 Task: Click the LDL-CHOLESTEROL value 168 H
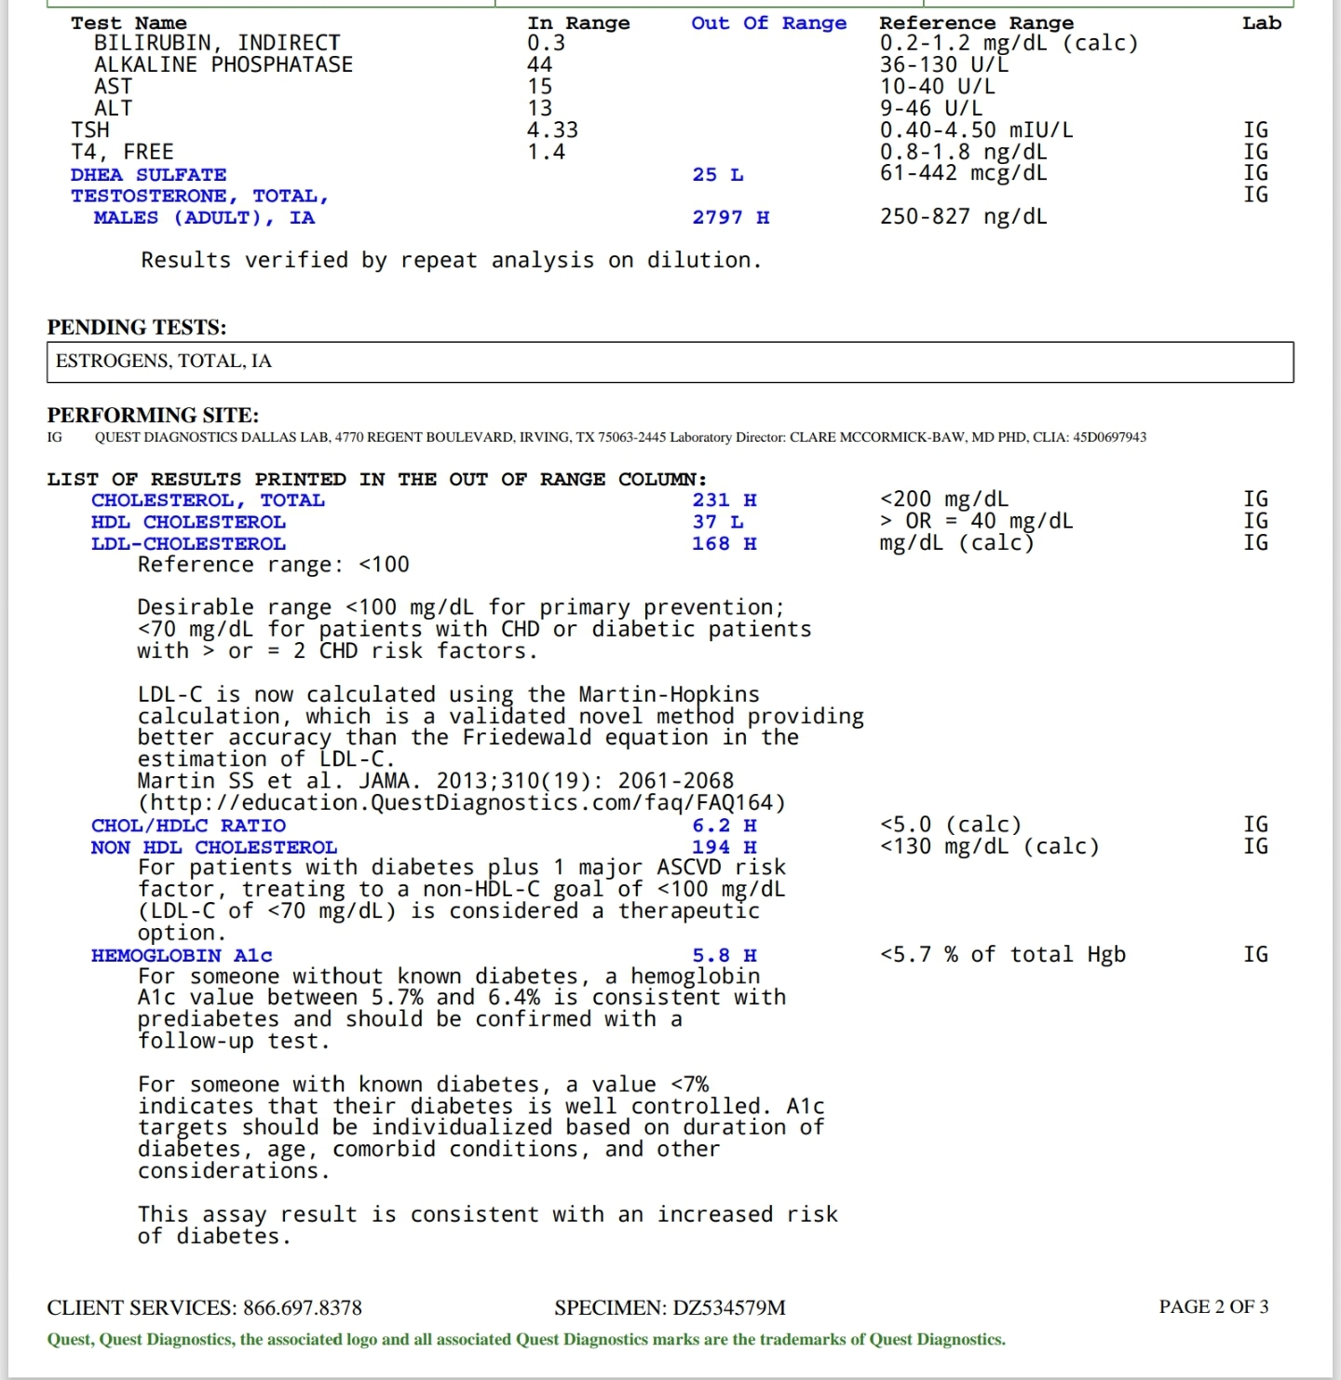coord(724,544)
